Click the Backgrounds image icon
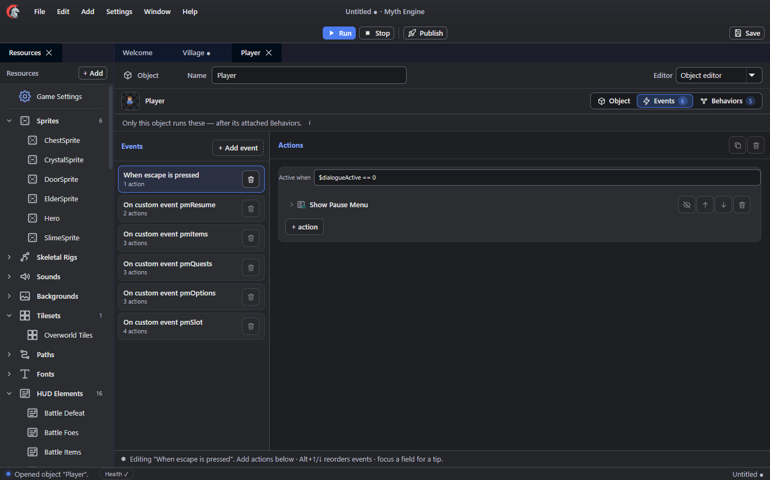Image resolution: width=770 pixels, height=480 pixels. pyautogui.click(x=25, y=296)
